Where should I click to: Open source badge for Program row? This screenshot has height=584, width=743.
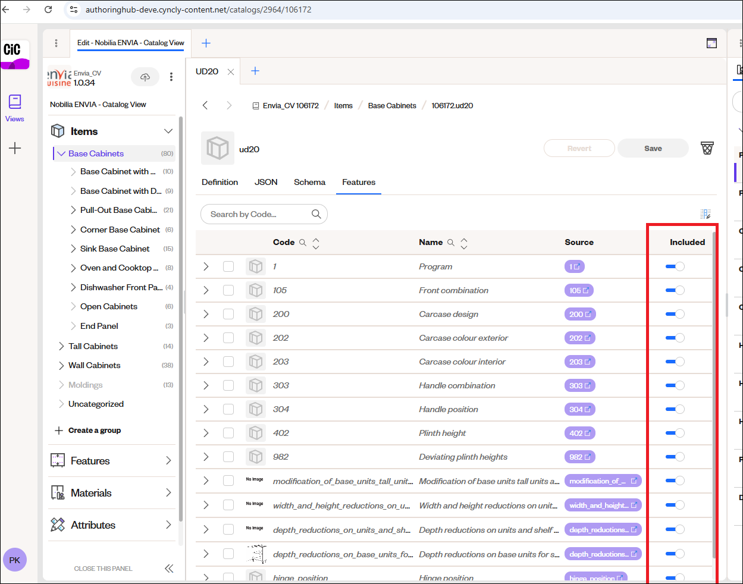pyautogui.click(x=575, y=266)
